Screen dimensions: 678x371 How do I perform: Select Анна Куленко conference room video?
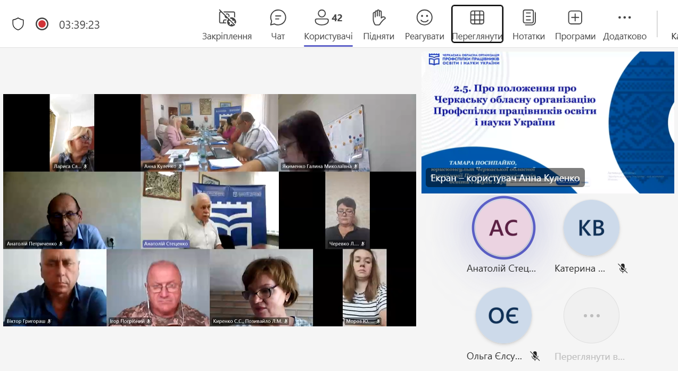209,132
